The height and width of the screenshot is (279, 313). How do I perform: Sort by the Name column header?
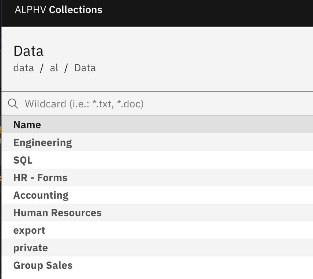point(27,125)
